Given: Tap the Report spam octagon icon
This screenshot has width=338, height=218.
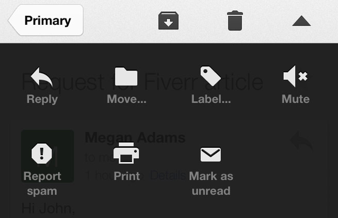Looking at the screenshot, I should point(42,154).
